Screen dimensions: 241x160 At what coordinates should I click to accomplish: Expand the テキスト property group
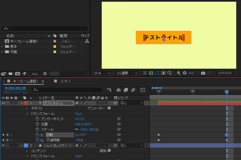(27, 108)
